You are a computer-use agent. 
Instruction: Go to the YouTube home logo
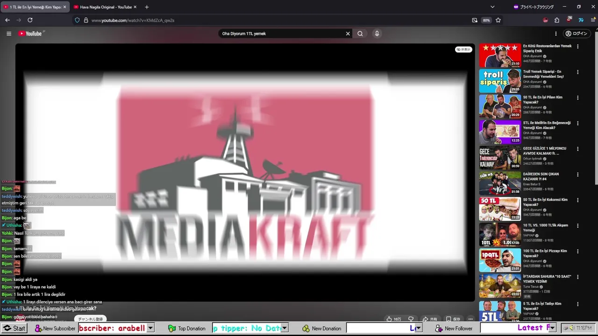pos(30,34)
